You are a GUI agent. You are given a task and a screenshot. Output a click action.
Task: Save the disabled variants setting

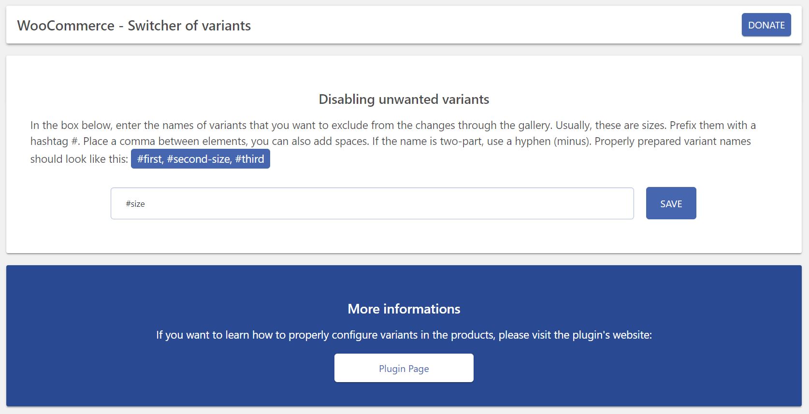pyautogui.click(x=671, y=203)
